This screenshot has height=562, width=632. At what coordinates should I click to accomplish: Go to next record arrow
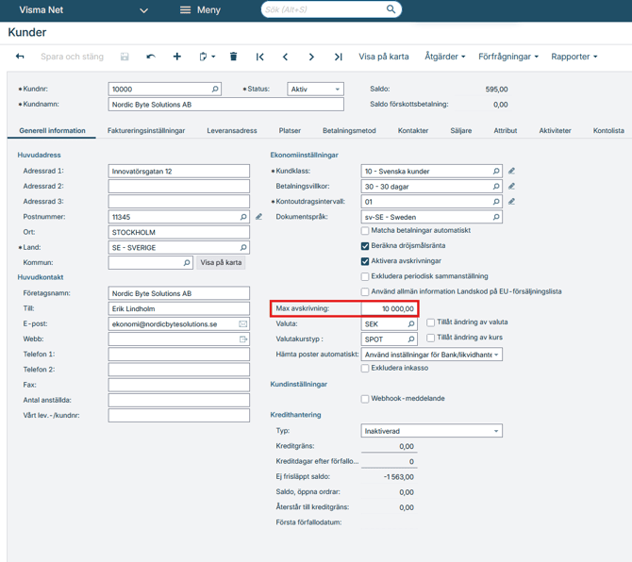click(x=311, y=57)
